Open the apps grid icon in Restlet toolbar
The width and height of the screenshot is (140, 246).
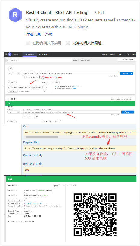tap(6, 54)
